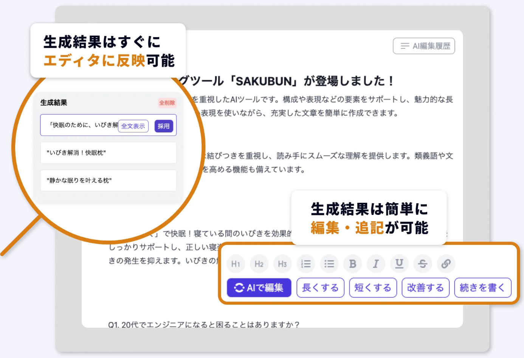The image size is (524, 358).
Task: Apply Heading 3 formatting
Action: click(x=282, y=264)
